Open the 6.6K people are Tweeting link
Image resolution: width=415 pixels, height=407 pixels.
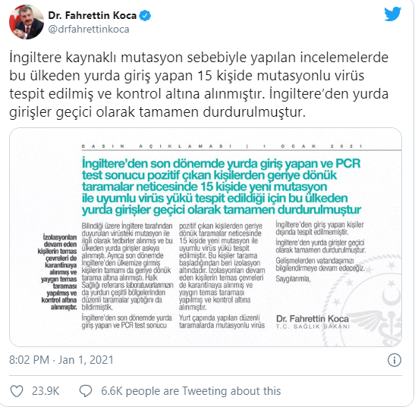tap(191, 391)
